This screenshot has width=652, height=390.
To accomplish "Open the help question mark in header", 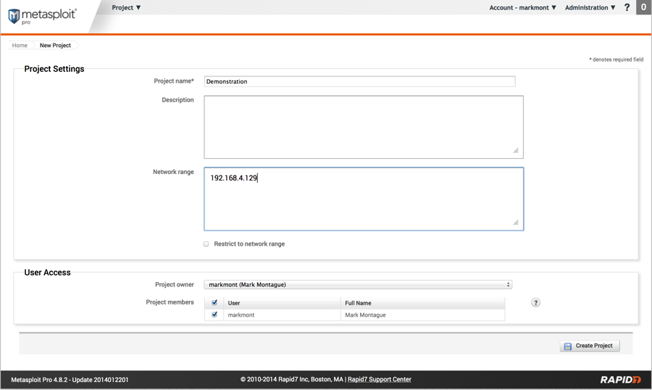I will click(627, 7).
